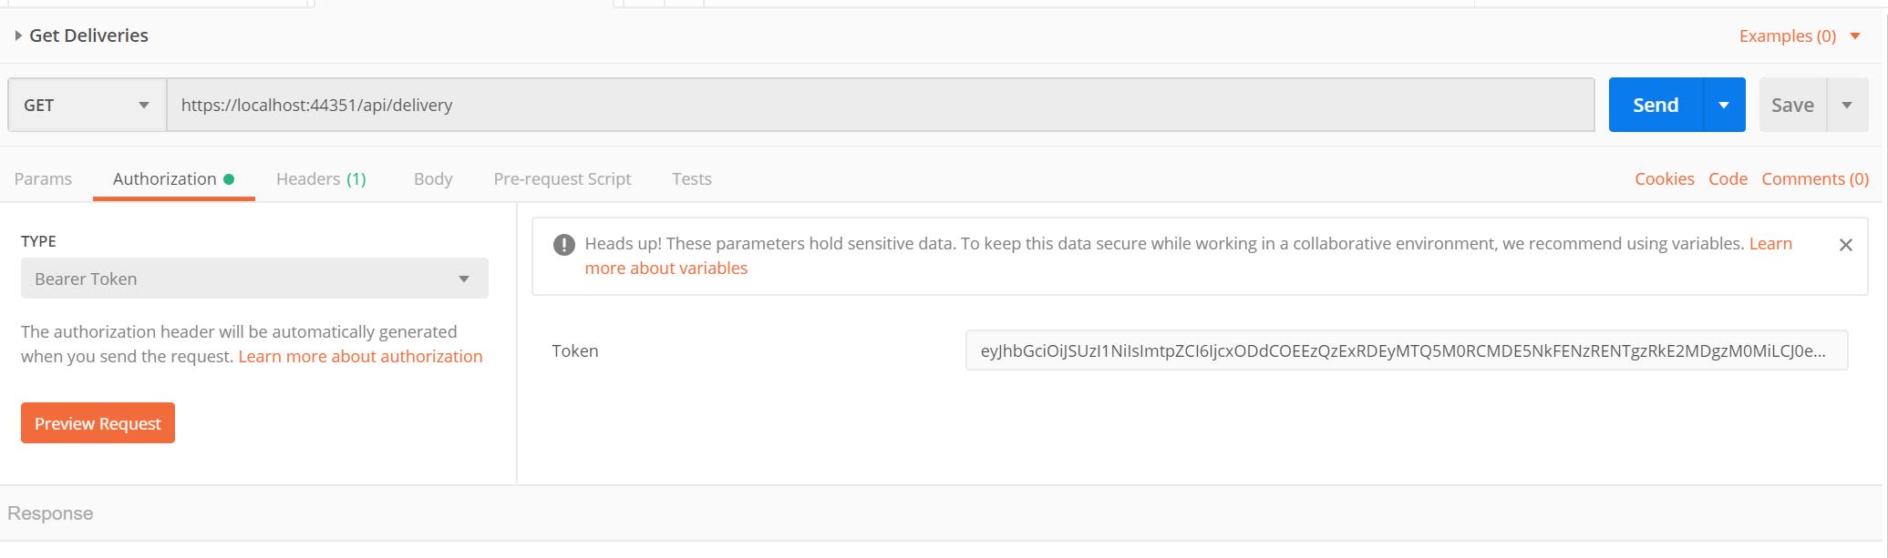Click the warning exclamation icon

563,243
